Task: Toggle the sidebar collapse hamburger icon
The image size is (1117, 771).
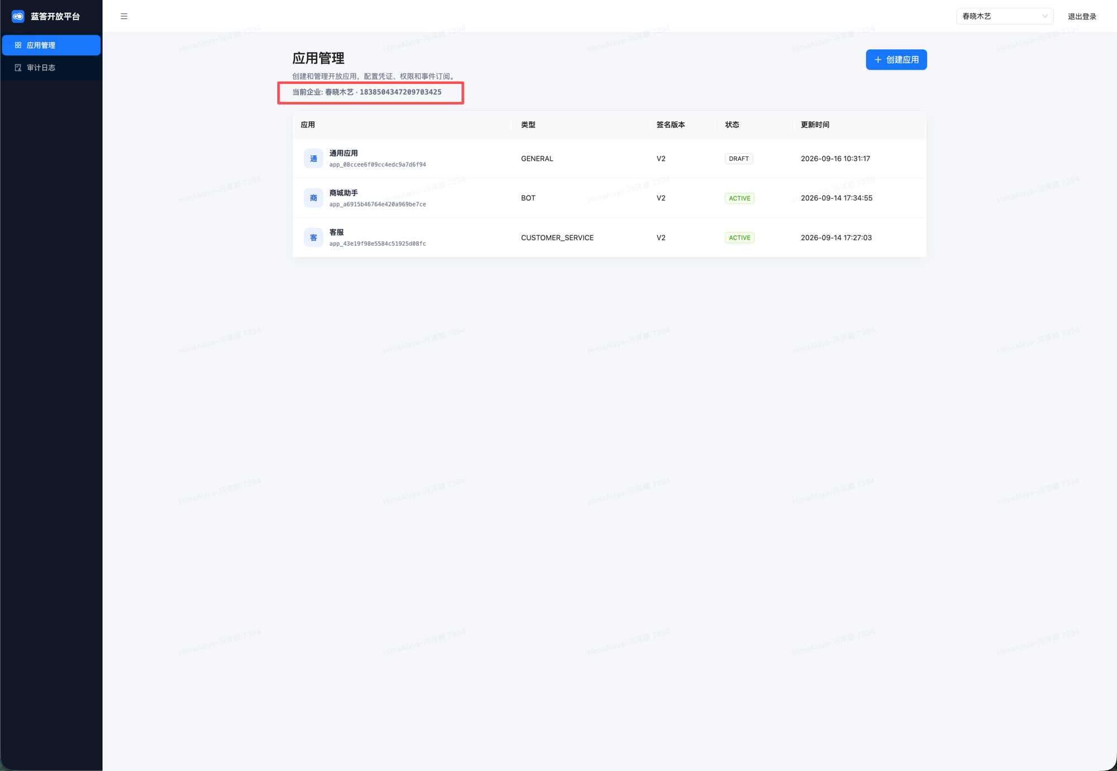Action: [124, 16]
